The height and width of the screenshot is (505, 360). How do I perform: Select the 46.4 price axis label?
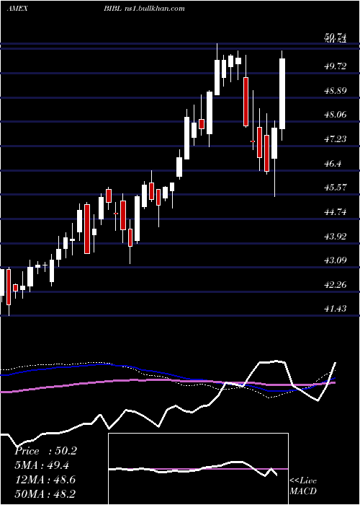coord(333,163)
